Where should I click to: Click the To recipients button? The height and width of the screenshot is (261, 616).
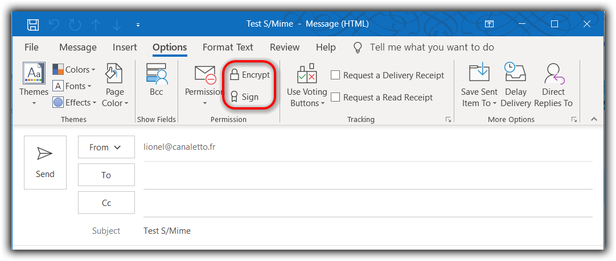click(x=106, y=175)
